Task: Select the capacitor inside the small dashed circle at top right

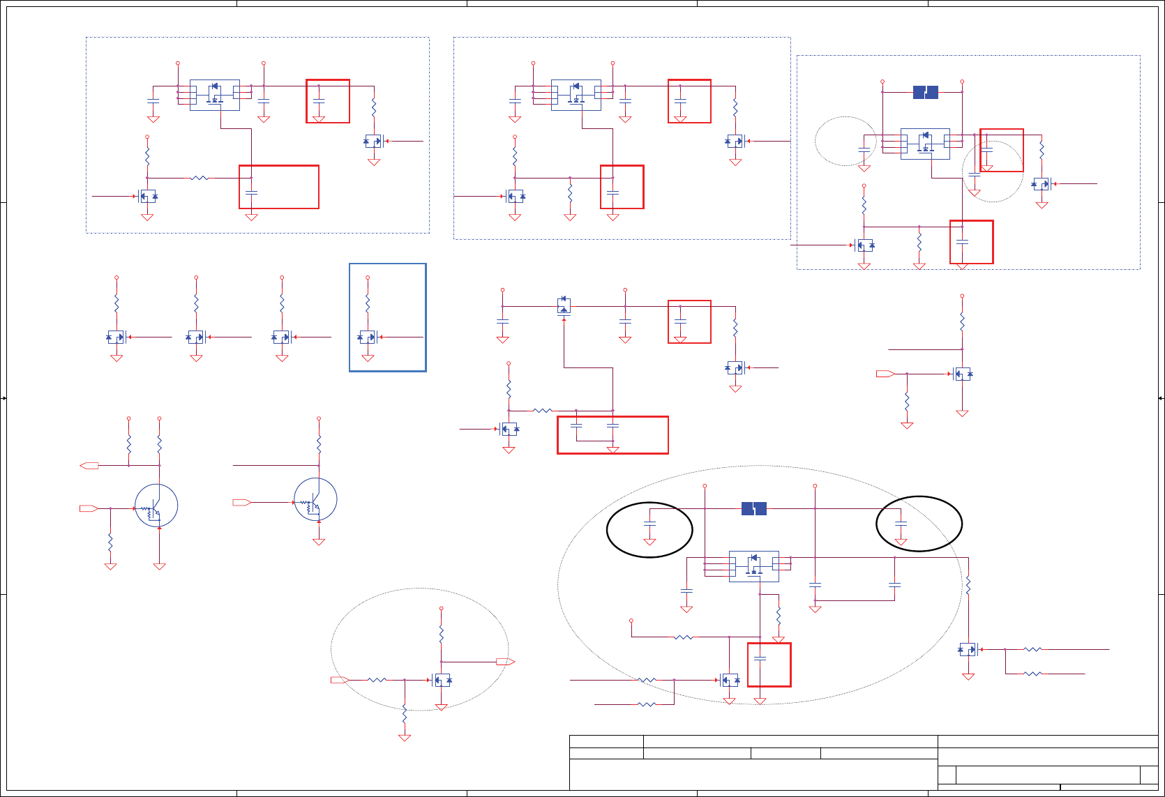Action: tap(975, 174)
